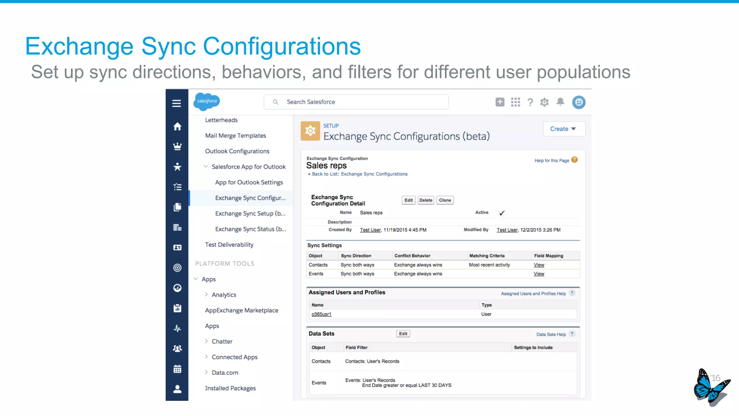Select Outlook Configurations
This screenshot has width=739, height=416.
pyautogui.click(x=237, y=151)
